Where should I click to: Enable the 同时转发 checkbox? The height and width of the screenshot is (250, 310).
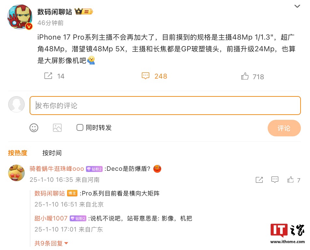tap(80, 128)
